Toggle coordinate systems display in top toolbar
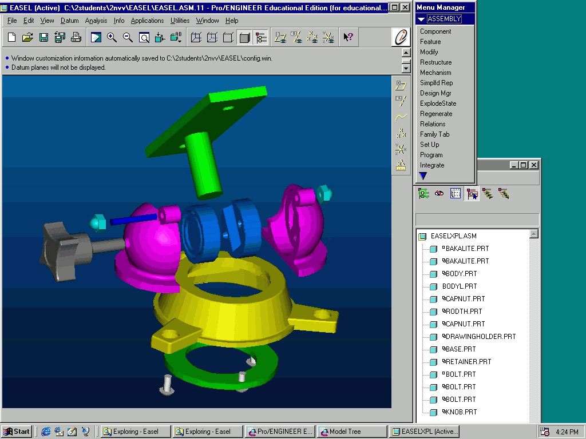Viewport: 586px width, 439px height. click(x=329, y=37)
